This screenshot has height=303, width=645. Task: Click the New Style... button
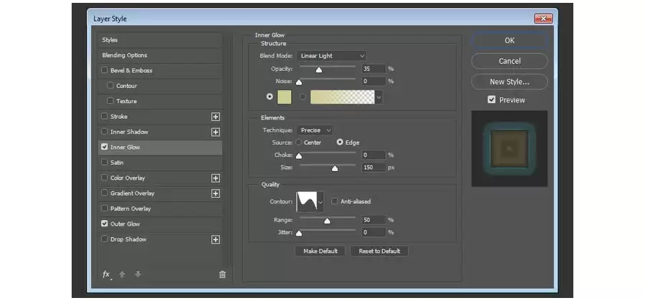[510, 82]
